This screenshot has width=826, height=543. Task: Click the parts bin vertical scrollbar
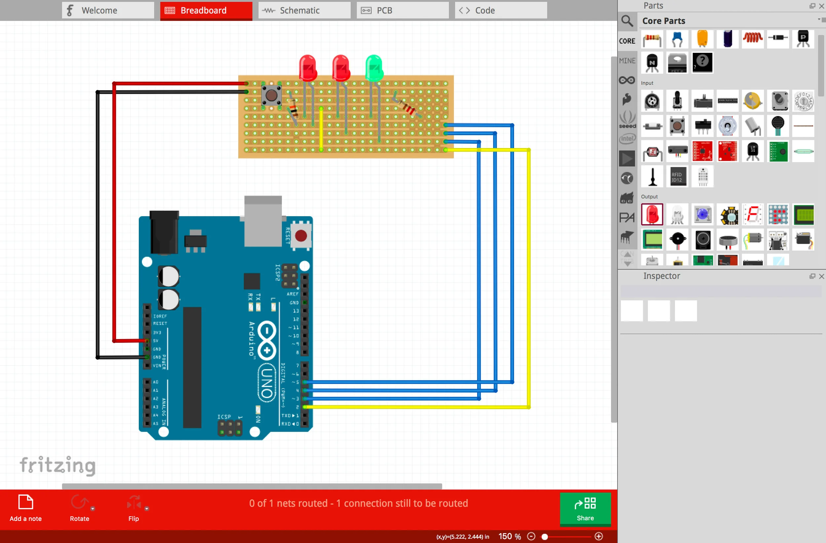point(821,65)
